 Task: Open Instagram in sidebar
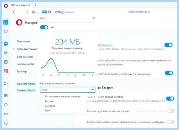(x=6, y=71)
